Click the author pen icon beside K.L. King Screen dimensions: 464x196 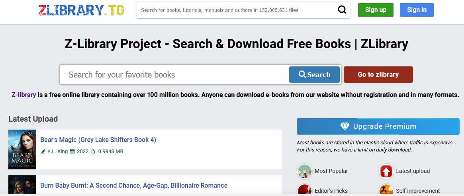pyautogui.click(x=43, y=151)
